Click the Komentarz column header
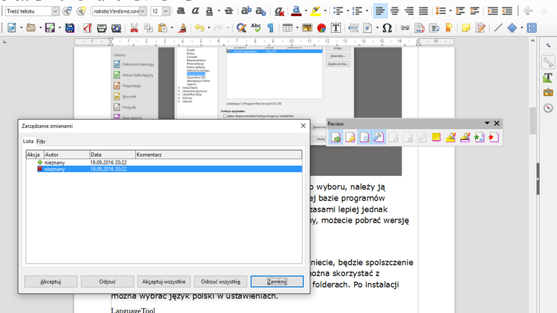 click(x=219, y=154)
